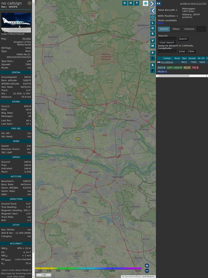
Task: Collapse sidebar with right arrow button
Action: (x=152, y=4)
